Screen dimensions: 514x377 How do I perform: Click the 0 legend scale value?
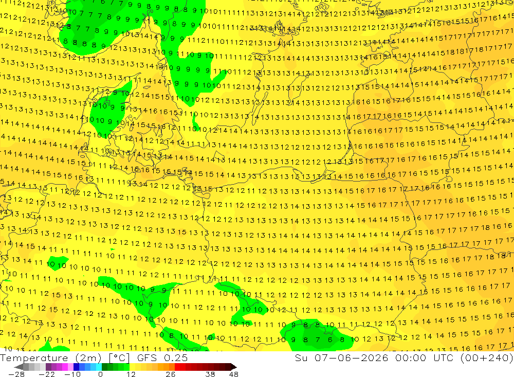100,374
